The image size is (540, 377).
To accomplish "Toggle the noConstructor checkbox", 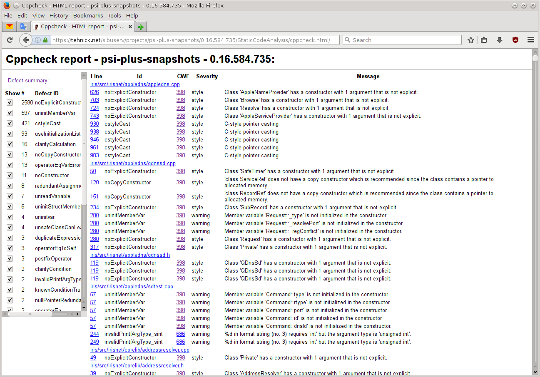I will (x=10, y=175).
